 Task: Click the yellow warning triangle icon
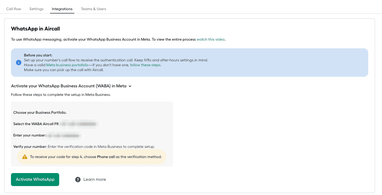(x=25, y=157)
